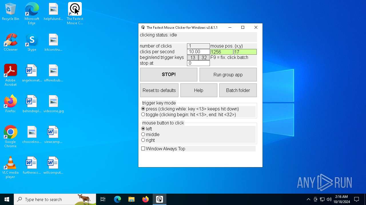Select the choosekno... image file icon
This screenshot has height=205, width=366.
pos(32,135)
